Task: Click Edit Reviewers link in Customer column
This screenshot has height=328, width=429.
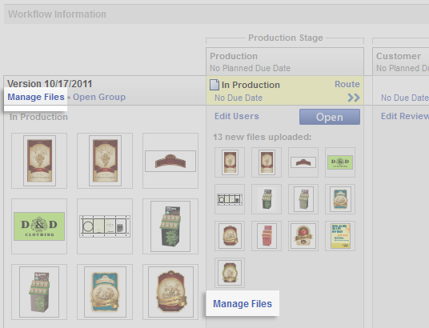Action: [x=405, y=116]
